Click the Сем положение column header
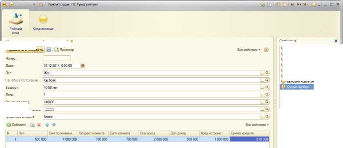Image resolution: width=343 pixels, height=148 pixels. (63, 133)
